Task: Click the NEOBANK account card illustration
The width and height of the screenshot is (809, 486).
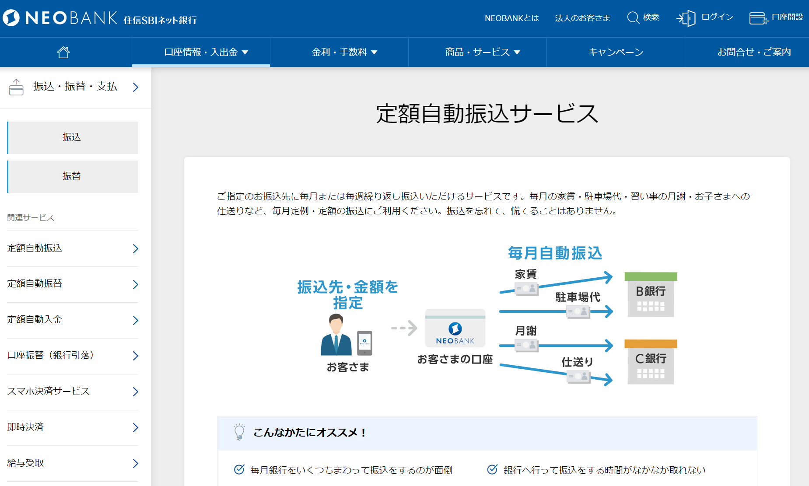Action: tap(455, 328)
